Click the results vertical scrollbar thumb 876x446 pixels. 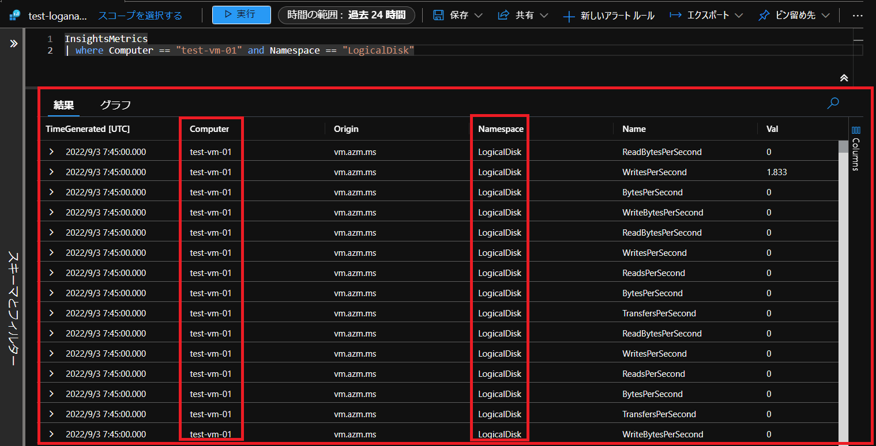point(843,147)
